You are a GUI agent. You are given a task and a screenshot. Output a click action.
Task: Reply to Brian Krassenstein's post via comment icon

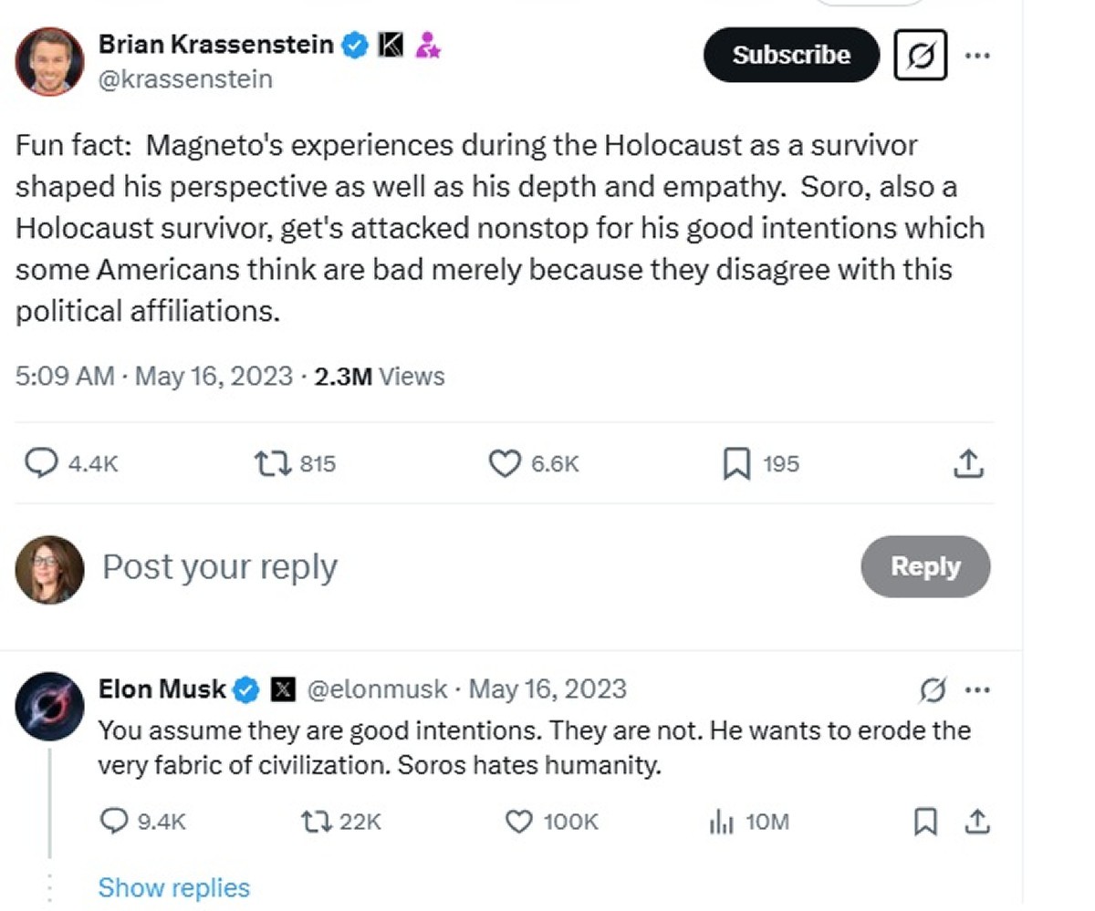tap(40, 464)
